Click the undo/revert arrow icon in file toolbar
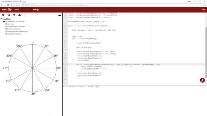Image resolution: width=207 pixels, height=116 pixels. click(9, 15)
